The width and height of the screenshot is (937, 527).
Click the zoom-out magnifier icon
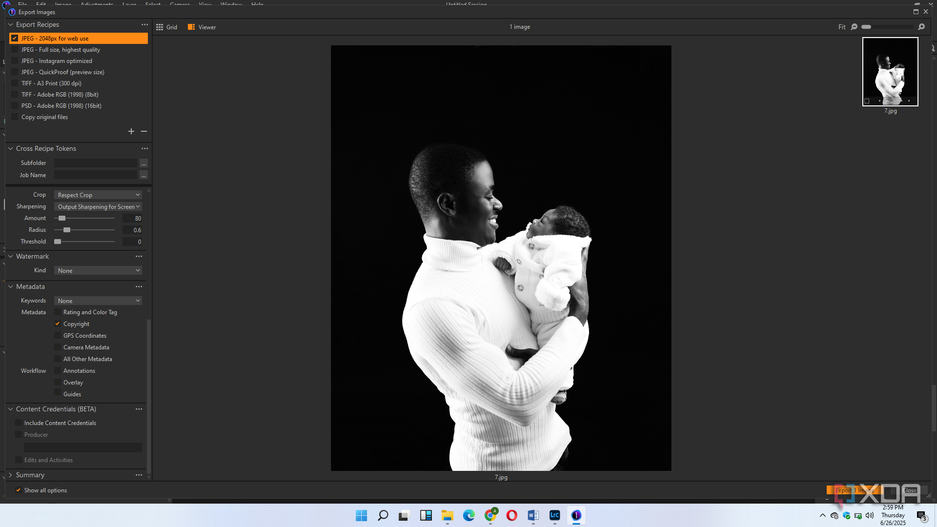[854, 27]
